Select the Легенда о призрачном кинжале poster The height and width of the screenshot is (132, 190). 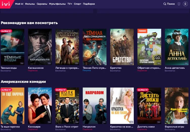(x=67, y=47)
